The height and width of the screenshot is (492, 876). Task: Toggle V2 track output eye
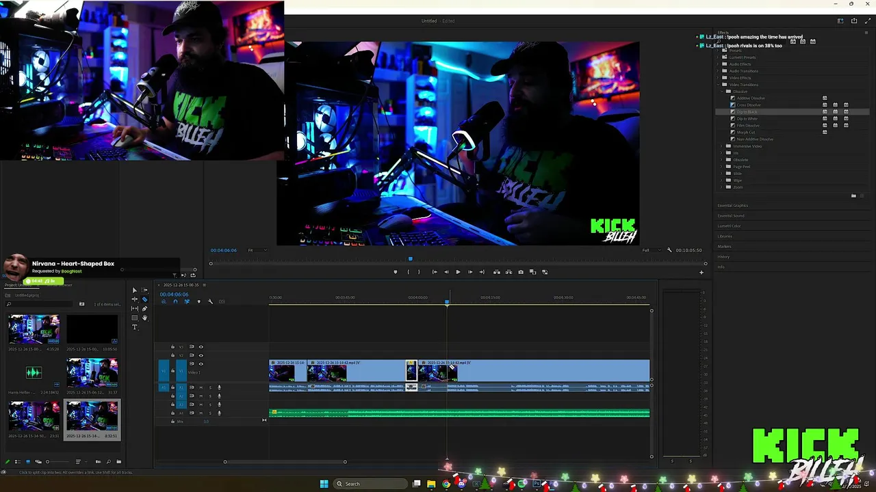[201, 355]
